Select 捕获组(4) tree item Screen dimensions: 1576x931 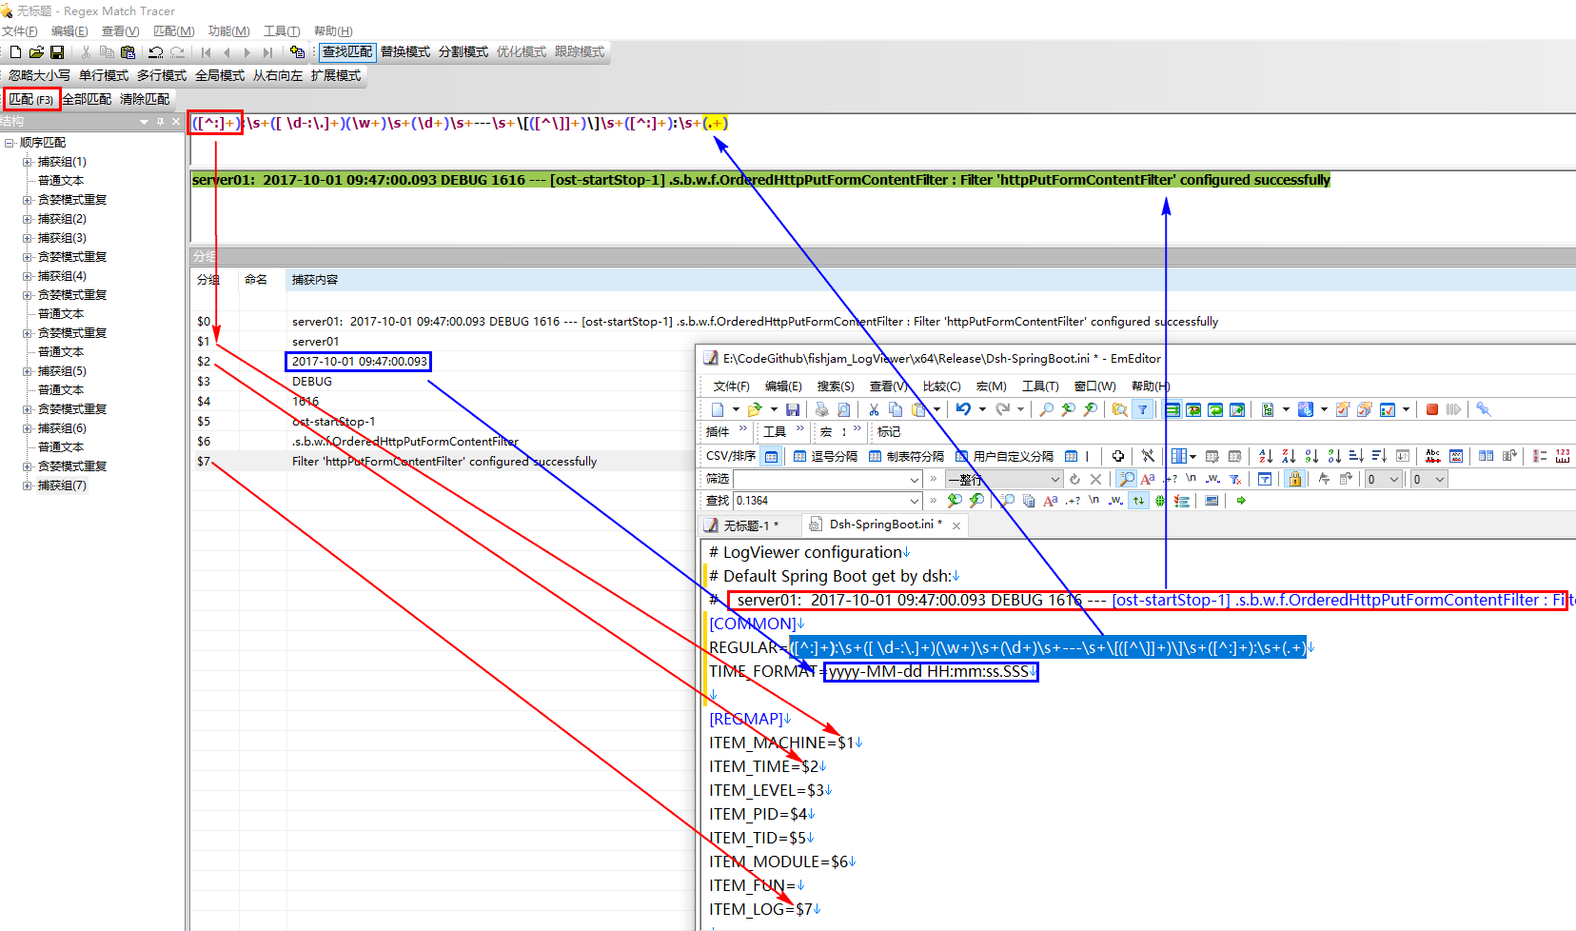pyautogui.click(x=62, y=276)
